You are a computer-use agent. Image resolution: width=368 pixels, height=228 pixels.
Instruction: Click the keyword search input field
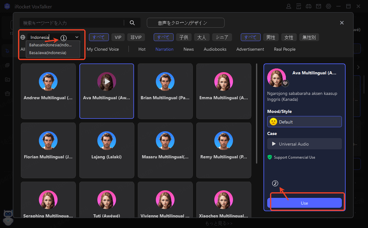(x=72, y=23)
